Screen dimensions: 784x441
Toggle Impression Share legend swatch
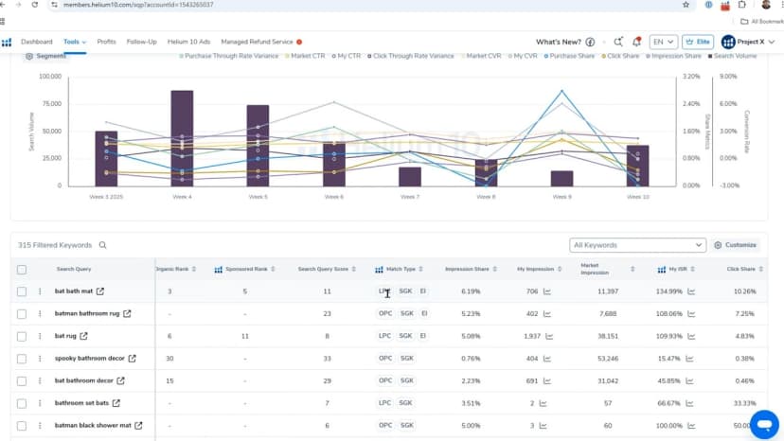tap(648, 56)
